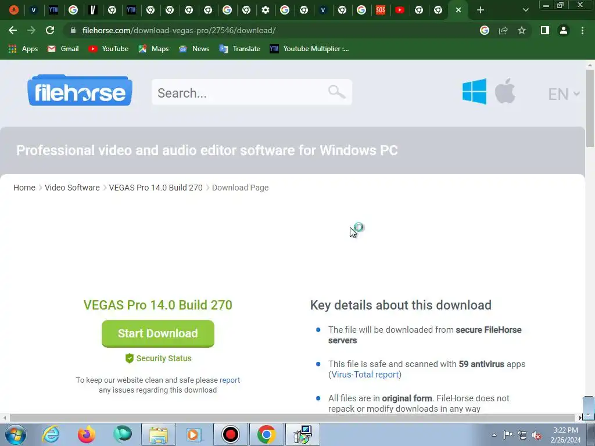Click the Start Download button
The height and width of the screenshot is (446, 595).
[158, 333]
